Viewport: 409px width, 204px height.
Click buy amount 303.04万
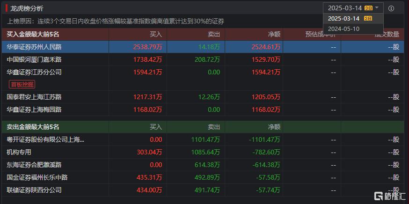click(149, 152)
